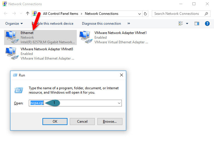Click Diagnose this connection
Screen dimensions: 214x141
pos(101,24)
